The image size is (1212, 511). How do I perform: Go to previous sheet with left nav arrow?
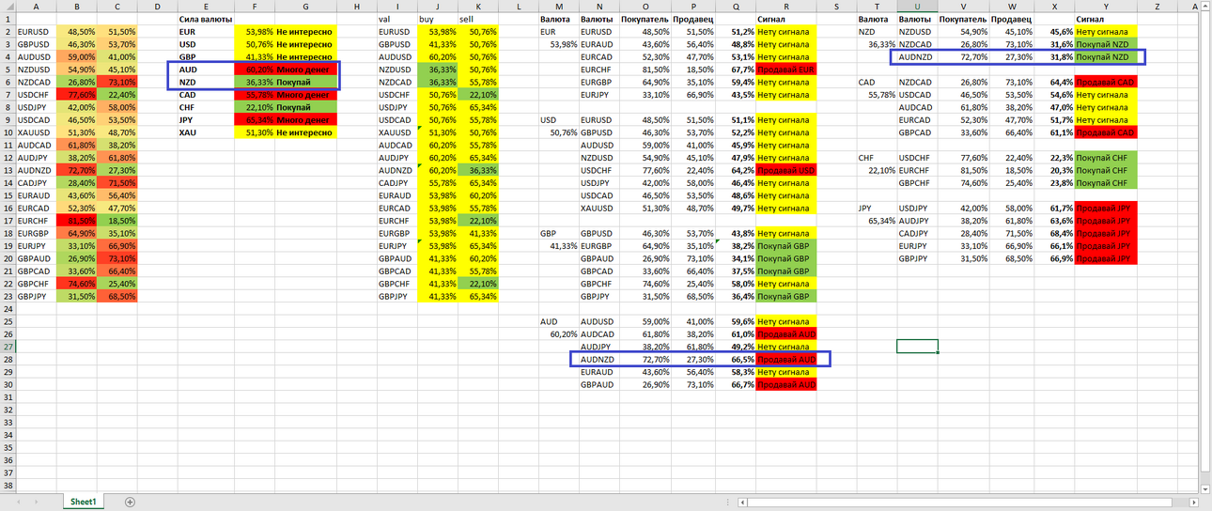[x=21, y=503]
